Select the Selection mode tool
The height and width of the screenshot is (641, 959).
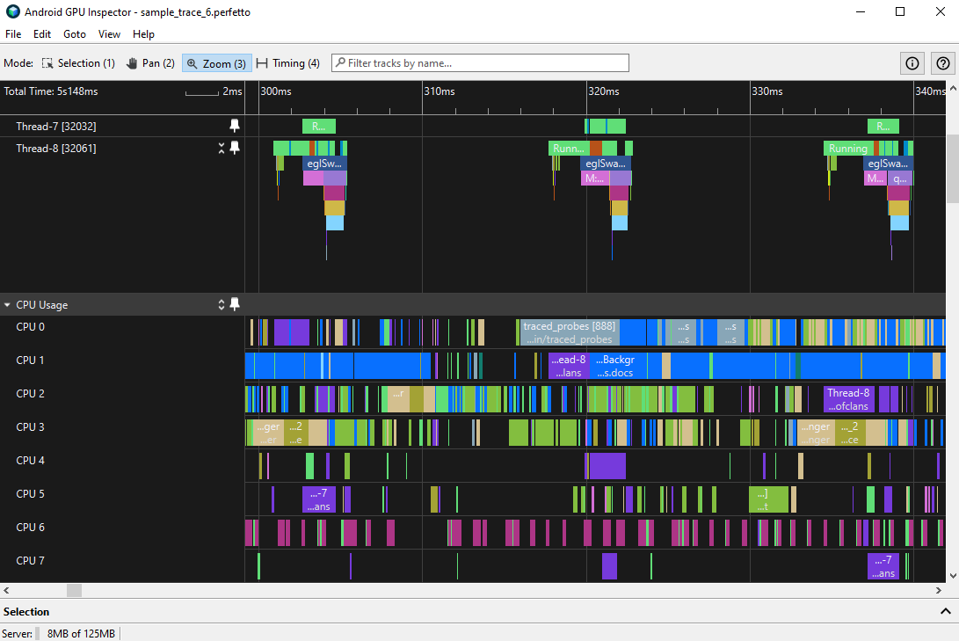78,62
